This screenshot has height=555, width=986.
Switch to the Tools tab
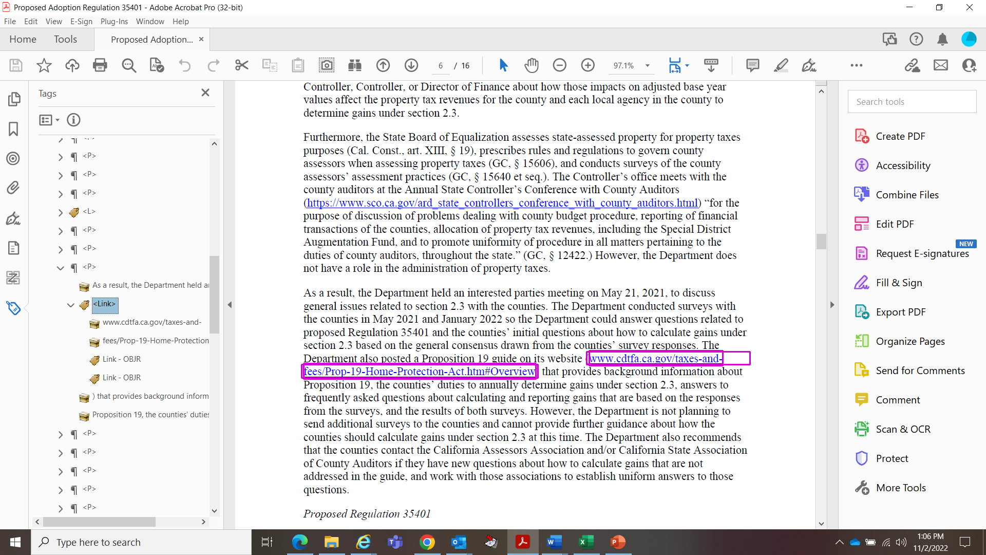(x=65, y=39)
